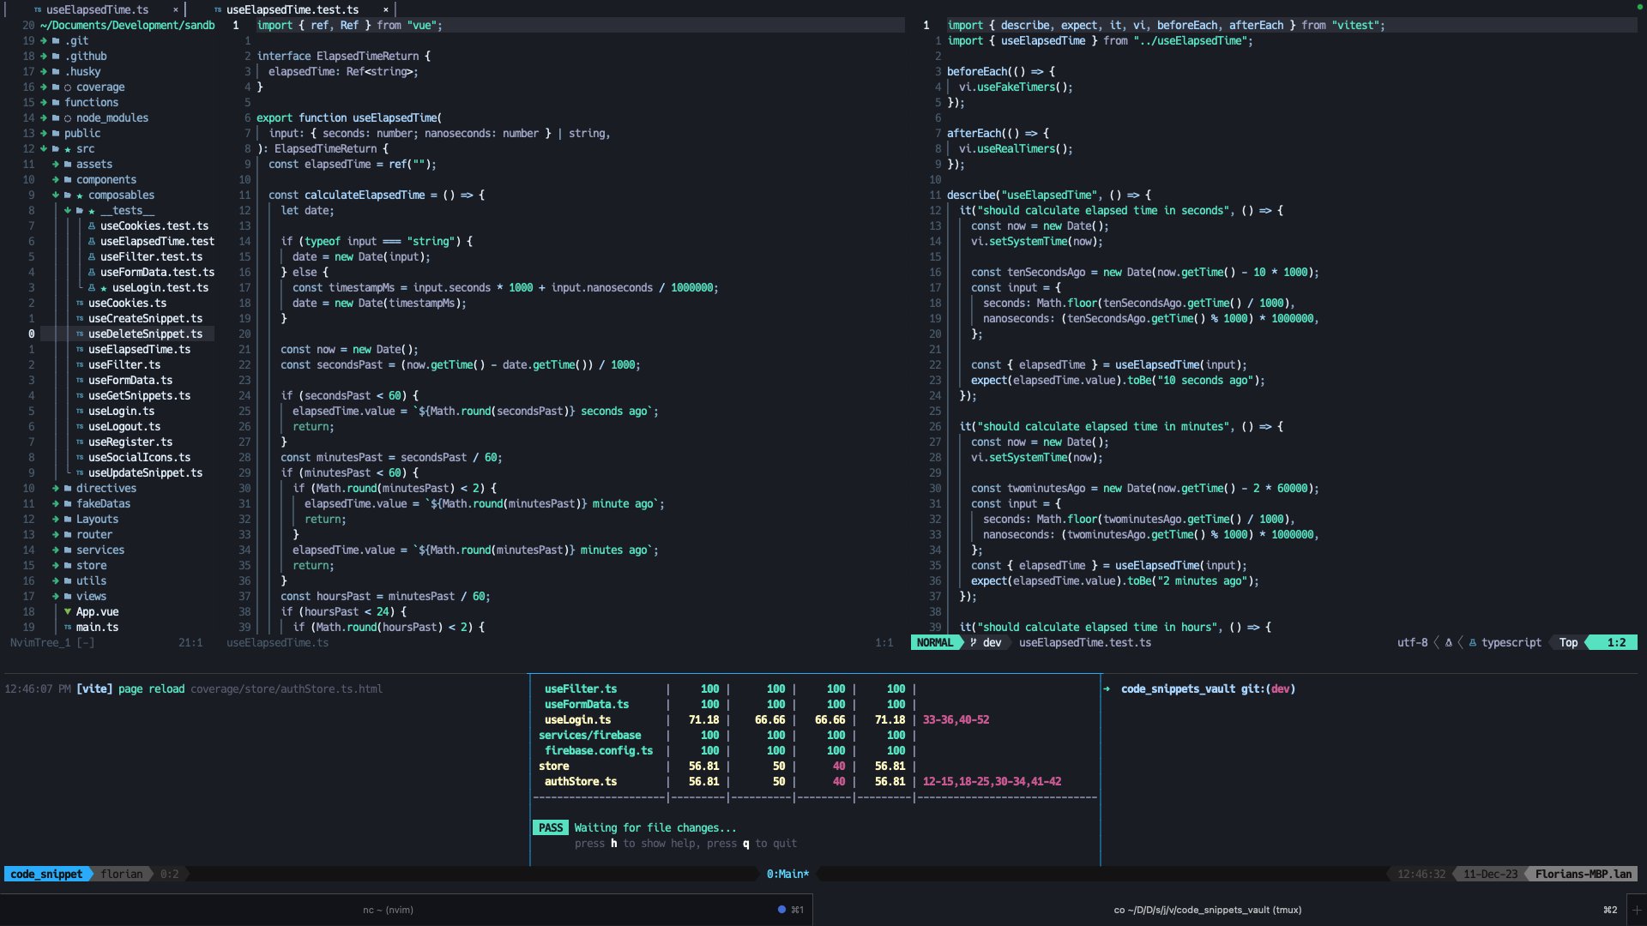This screenshot has height=926, width=1647.
Task: Select the nvim terminal tab at bottom
Action: click(x=388, y=910)
